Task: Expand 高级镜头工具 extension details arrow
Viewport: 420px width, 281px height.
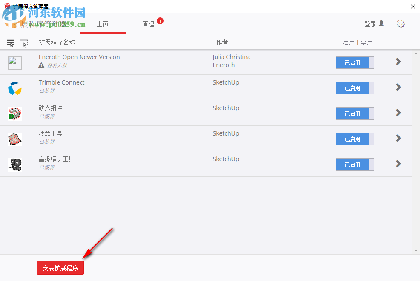Action: [398, 164]
